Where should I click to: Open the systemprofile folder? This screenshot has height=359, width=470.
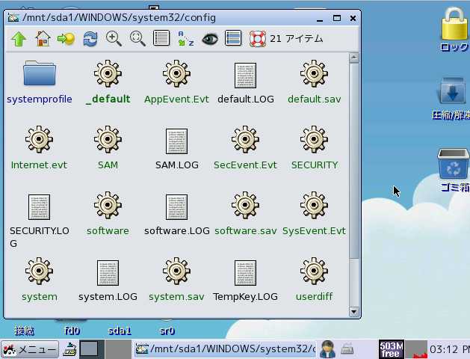click(x=40, y=75)
